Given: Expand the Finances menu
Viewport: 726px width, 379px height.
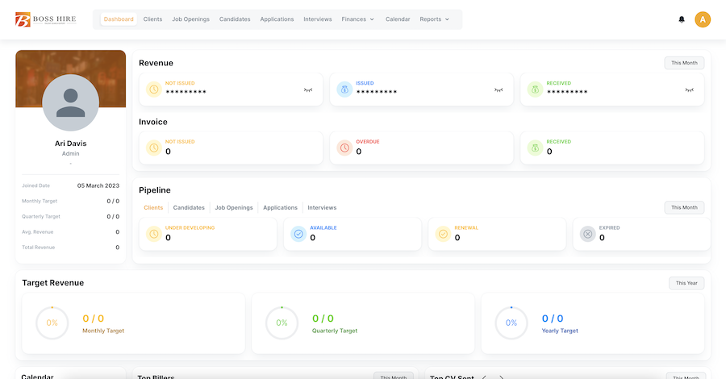Looking at the screenshot, I should (357, 19).
